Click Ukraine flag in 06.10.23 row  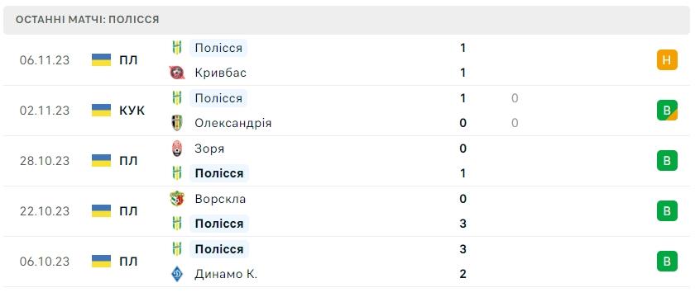point(101,262)
